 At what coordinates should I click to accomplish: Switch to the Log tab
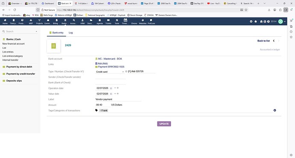[x=71, y=33]
